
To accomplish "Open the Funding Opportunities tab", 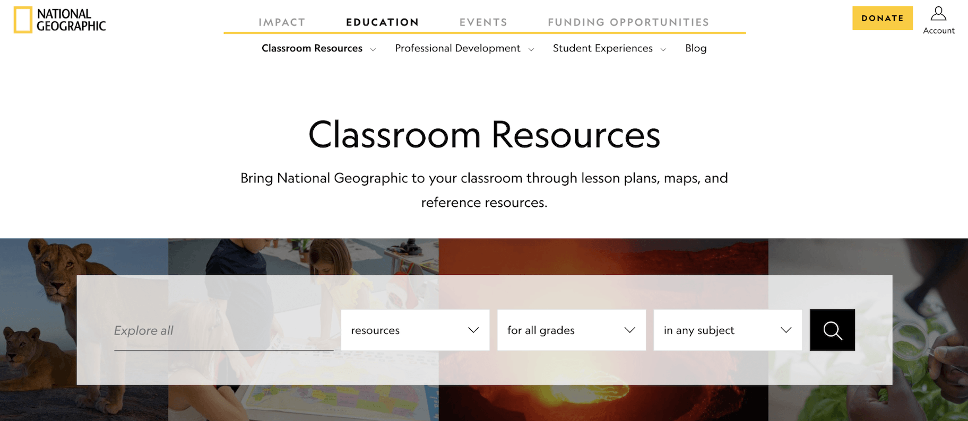I will click(628, 22).
